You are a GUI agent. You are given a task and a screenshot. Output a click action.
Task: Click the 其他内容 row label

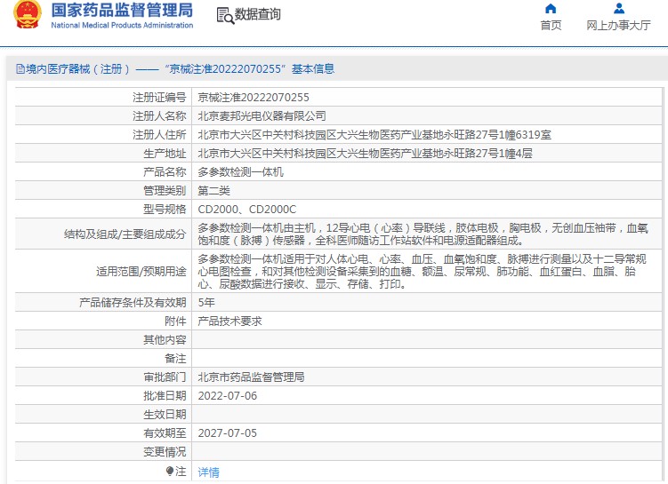pos(165,340)
